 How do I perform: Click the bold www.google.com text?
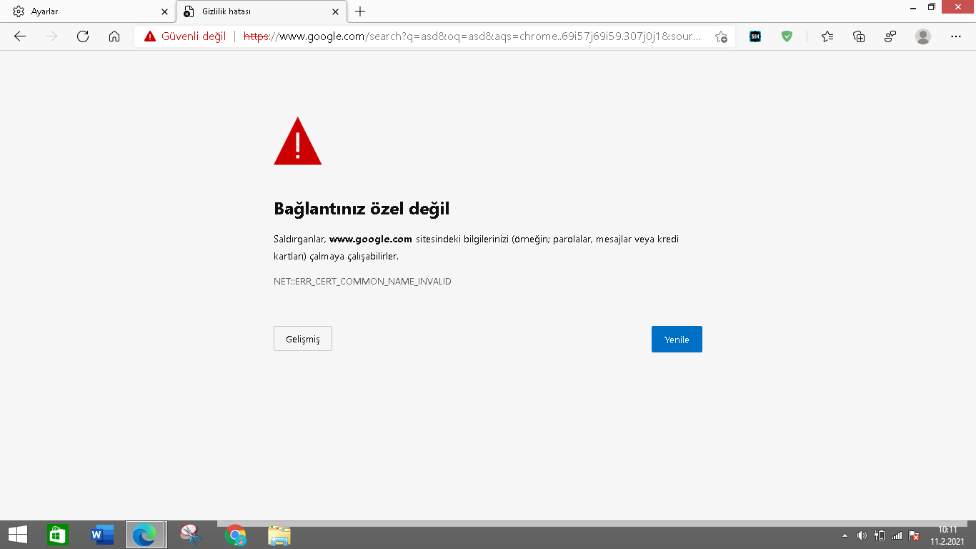click(371, 239)
